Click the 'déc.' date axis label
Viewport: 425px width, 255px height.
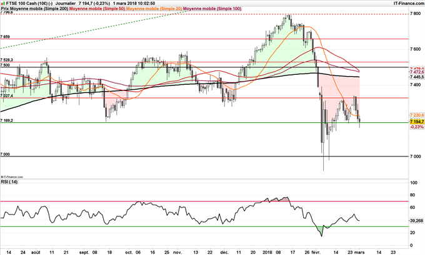pos(224,252)
